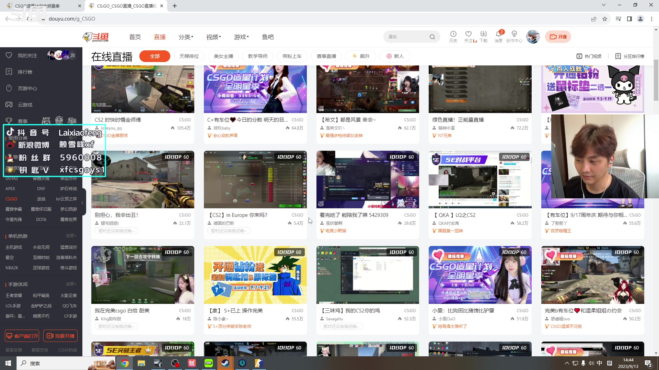Select the 直播 nav item

pyautogui.click(x=160, y=37)
